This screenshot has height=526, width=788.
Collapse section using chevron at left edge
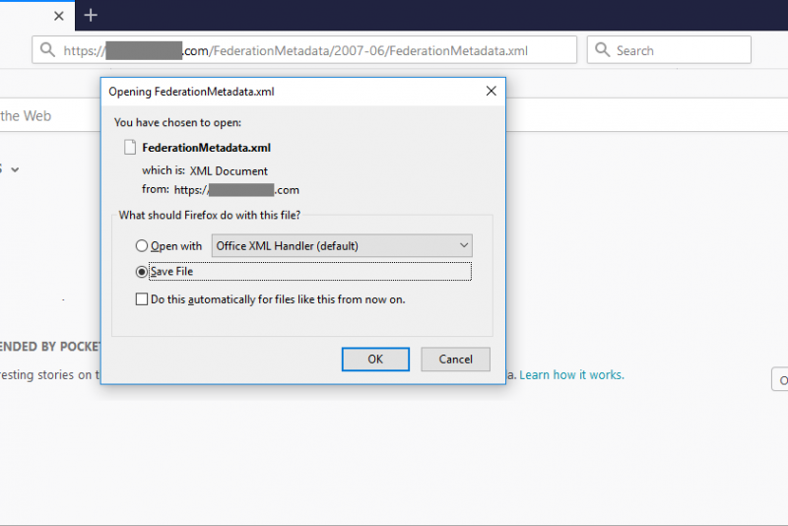(x=15, y=169)
